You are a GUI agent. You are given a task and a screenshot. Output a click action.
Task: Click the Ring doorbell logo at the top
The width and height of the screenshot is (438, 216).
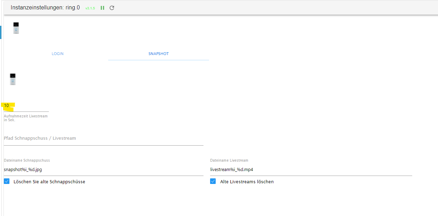coord(16,28)
